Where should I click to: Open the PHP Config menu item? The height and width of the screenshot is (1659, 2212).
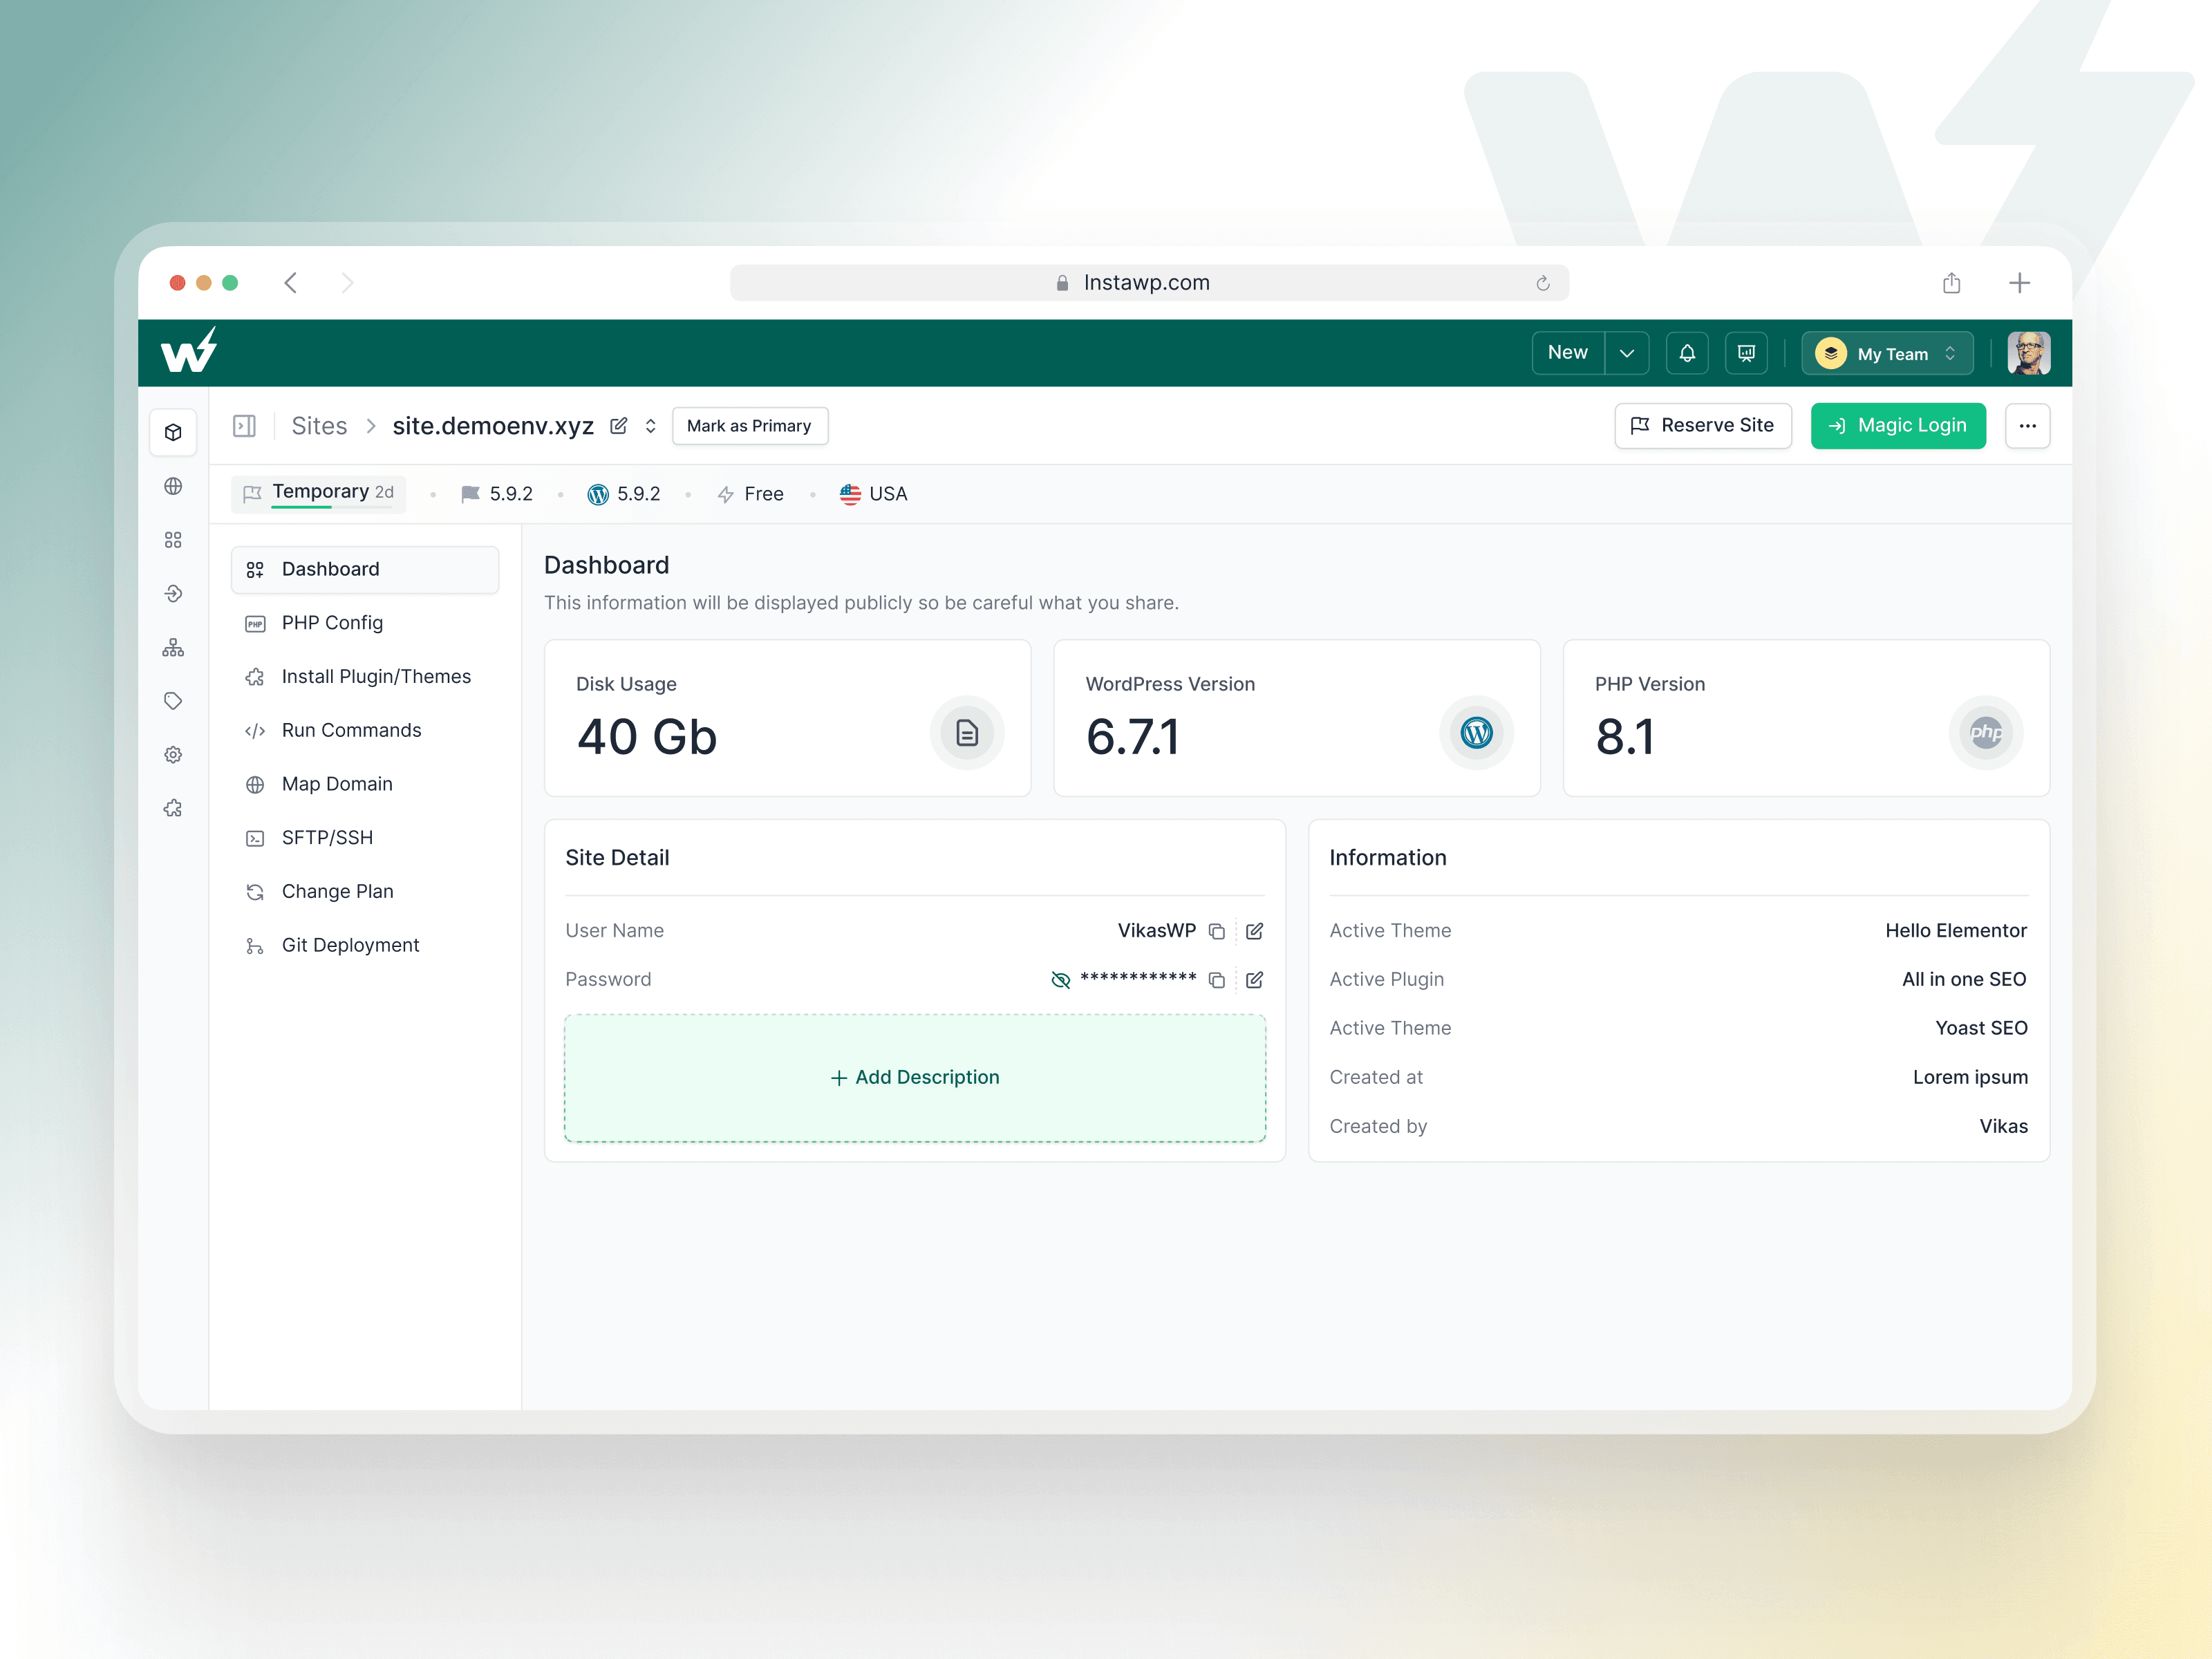click(332, 623)
